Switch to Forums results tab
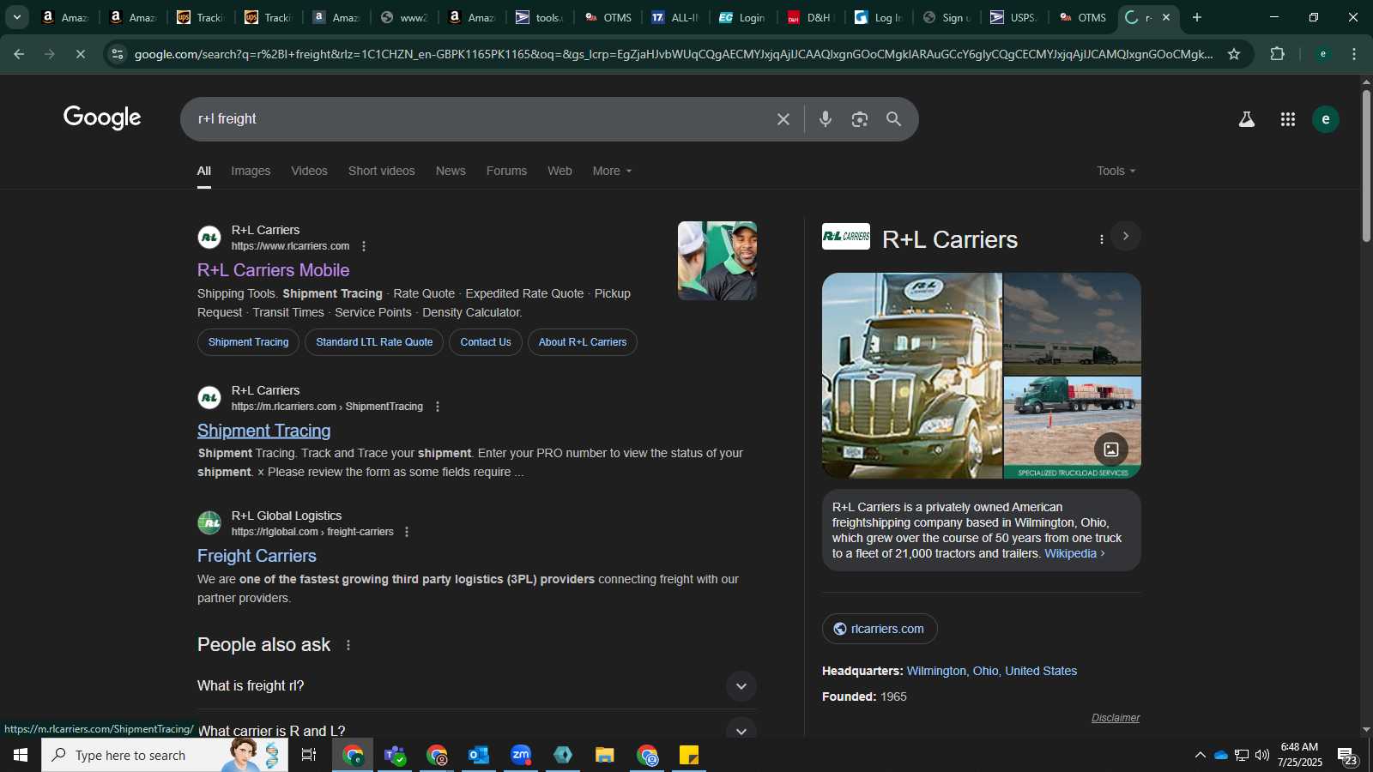This screenshot has height=772, width=1373. coord(506,171)
